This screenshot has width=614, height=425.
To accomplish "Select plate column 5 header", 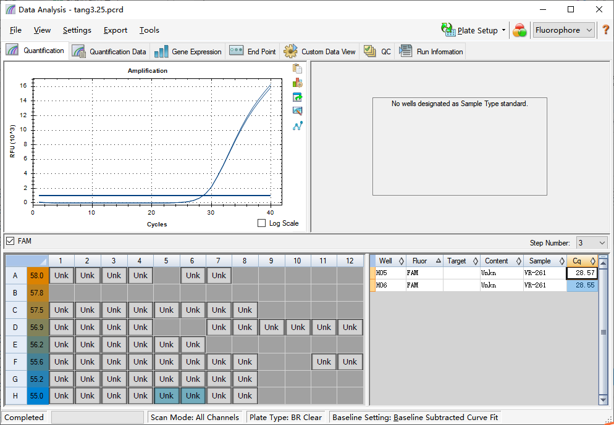I will coord(166,261).
